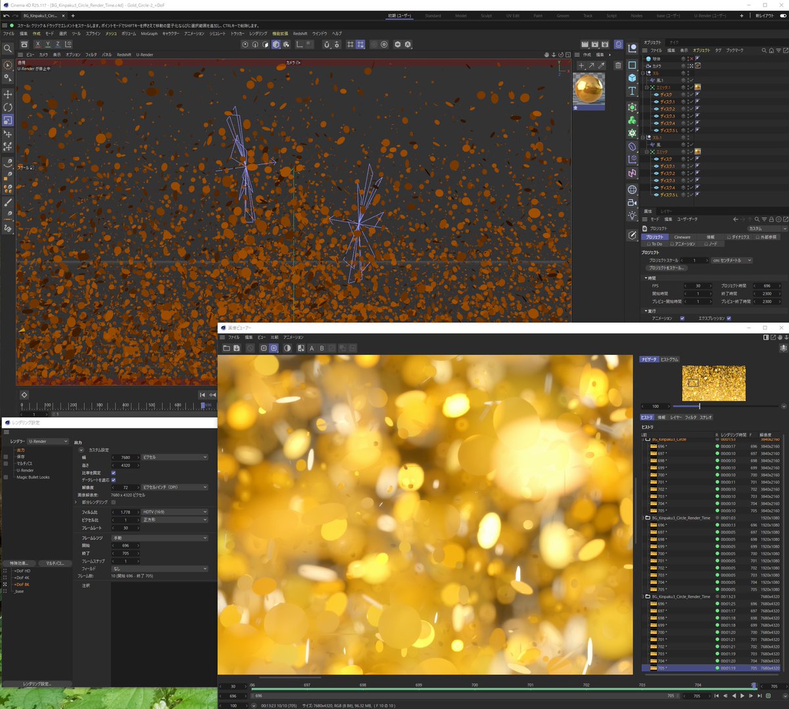Click the search icon in Object Manager
Viewport: 789px width, 709px height.
(x=764, y=50)
